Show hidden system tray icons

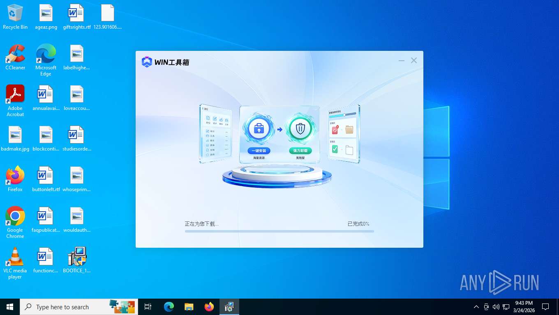476,307
